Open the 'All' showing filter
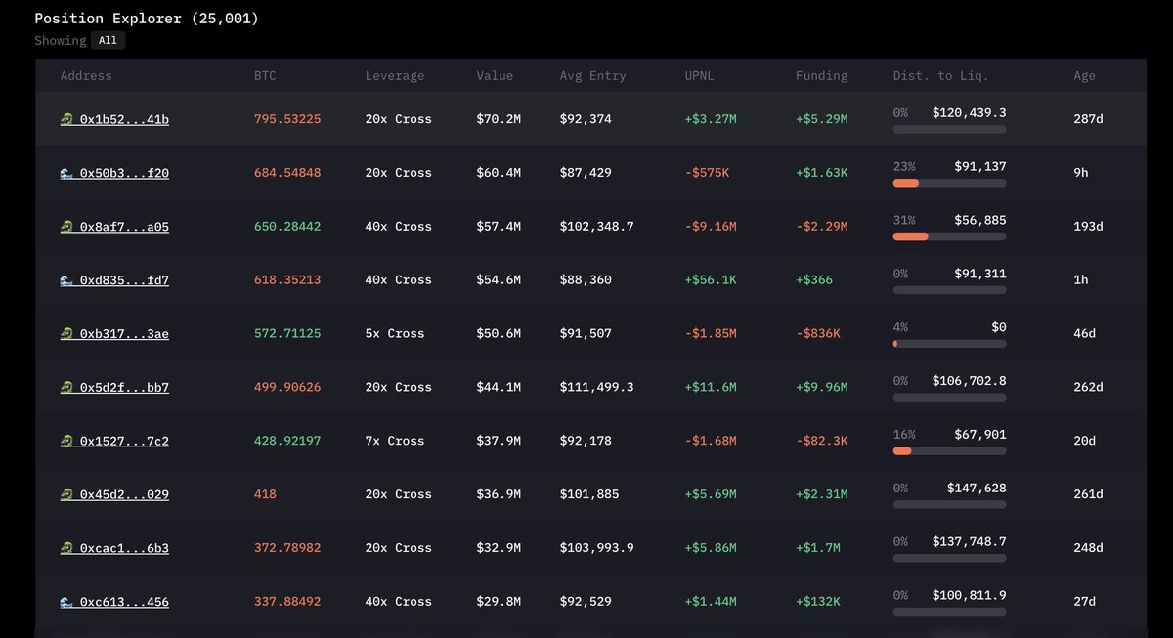 [x=109, y=41]
